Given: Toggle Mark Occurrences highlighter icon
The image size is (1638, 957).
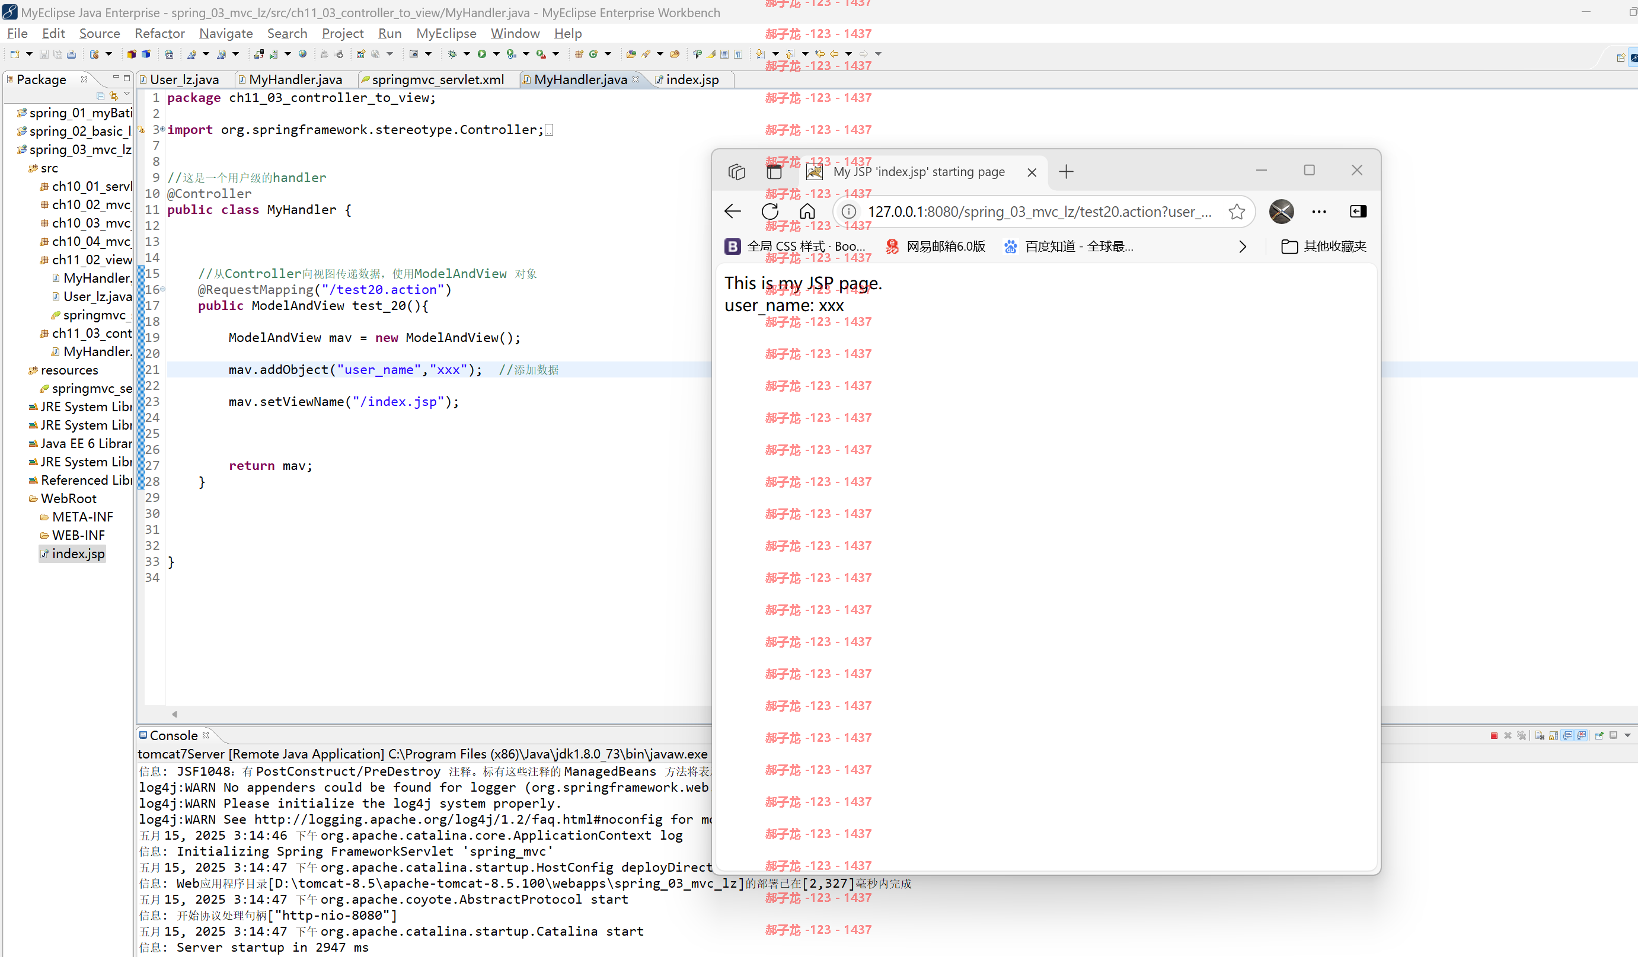Looking at the screenshot, I should tap(711, 54).
